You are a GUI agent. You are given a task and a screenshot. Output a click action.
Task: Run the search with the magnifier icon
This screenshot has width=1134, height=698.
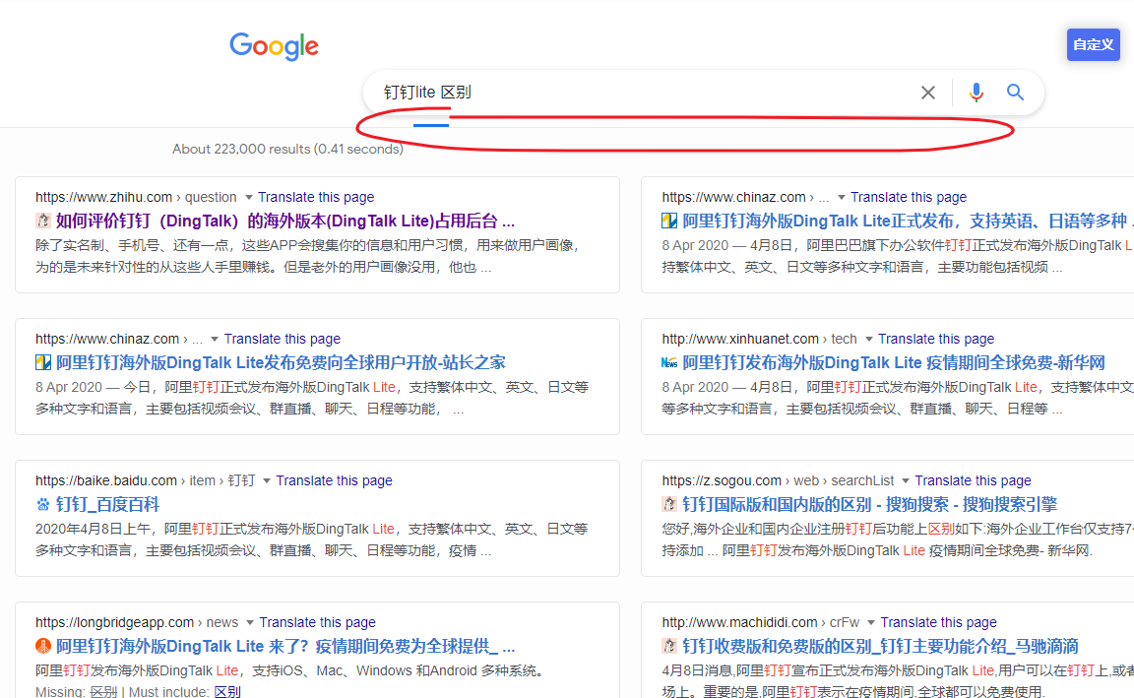tap(1015, 92)
